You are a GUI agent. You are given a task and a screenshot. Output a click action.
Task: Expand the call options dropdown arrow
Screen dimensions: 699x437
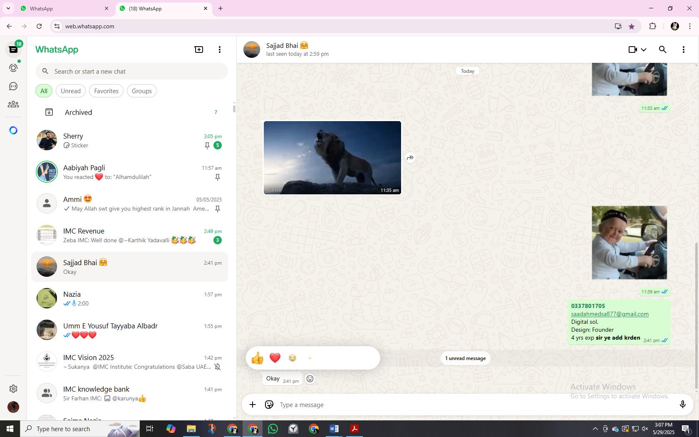click(x=644, y=50)
